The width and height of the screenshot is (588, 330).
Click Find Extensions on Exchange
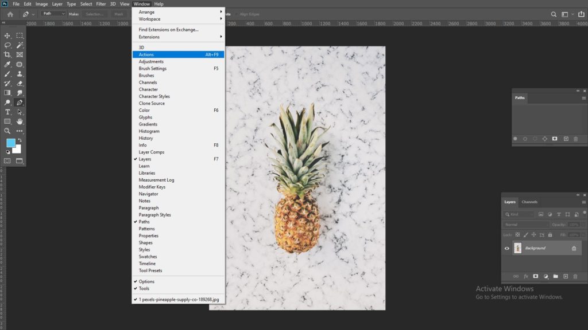pyautogui.click(x=178, y=30)
